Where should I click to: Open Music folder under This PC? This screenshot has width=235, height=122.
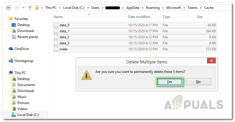[22, 97]
